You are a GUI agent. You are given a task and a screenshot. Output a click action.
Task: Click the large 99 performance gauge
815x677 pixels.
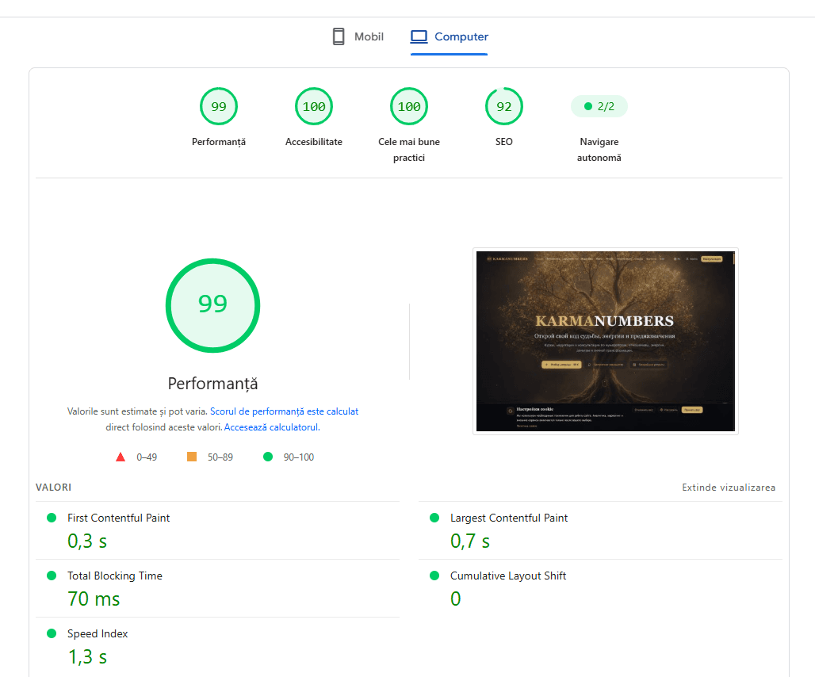click(x=212, y=305)
